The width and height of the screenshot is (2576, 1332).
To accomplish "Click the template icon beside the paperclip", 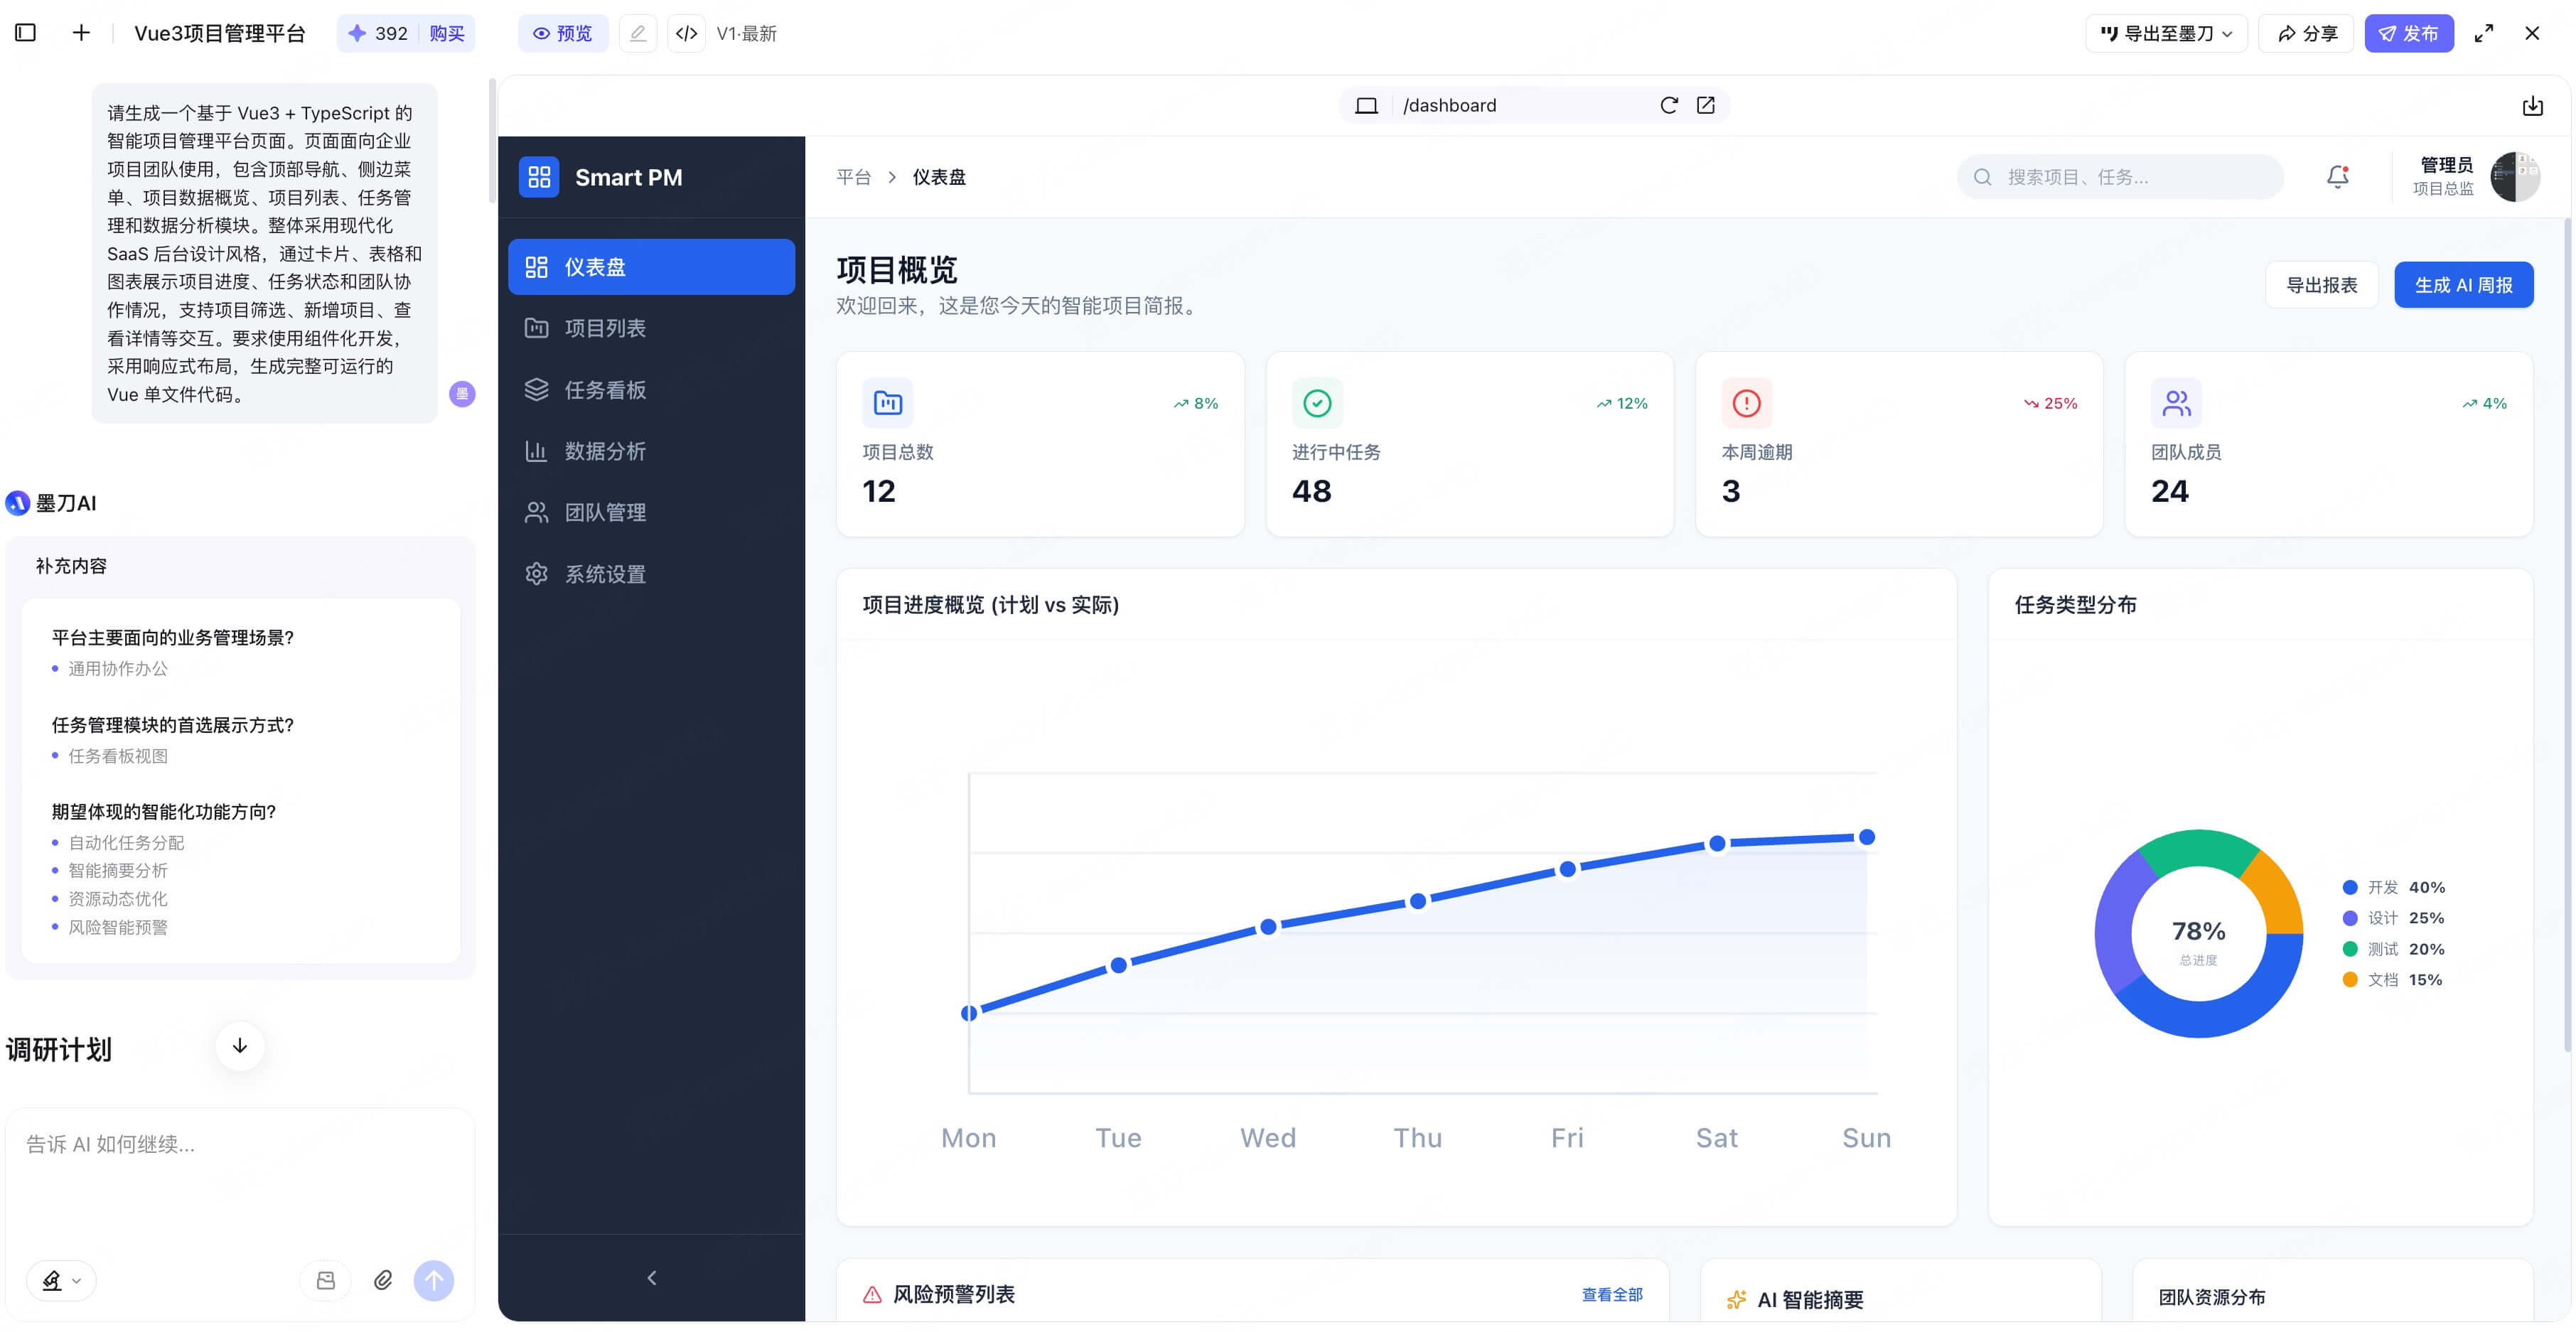I will (x=326, y=1280).
